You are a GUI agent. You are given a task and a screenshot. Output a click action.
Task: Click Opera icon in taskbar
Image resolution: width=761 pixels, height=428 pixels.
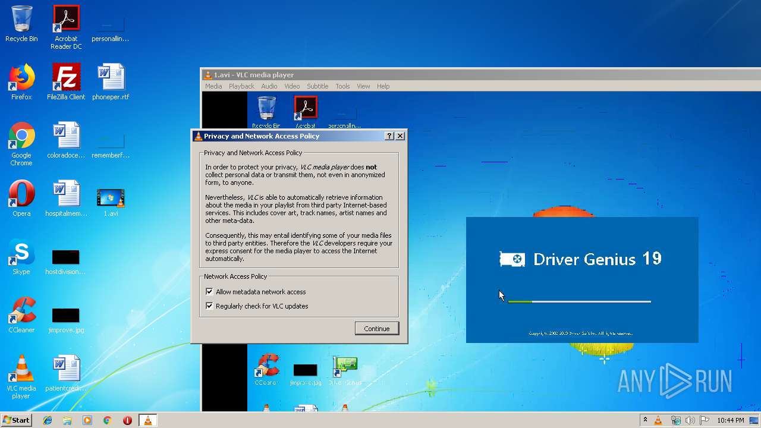[127, 420]
